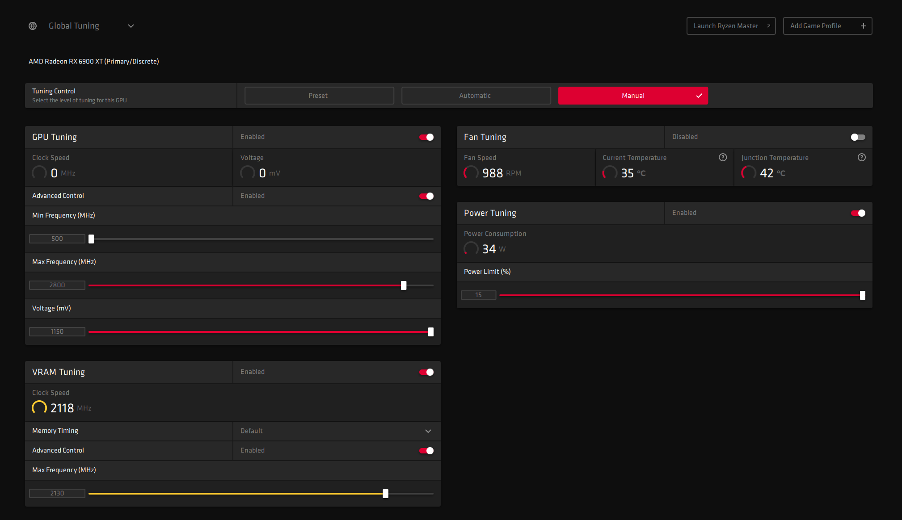Click help icon for Current Temperature
Image resolution: width=902 pixels, height=520 pixels.
[x=723, y=157]
